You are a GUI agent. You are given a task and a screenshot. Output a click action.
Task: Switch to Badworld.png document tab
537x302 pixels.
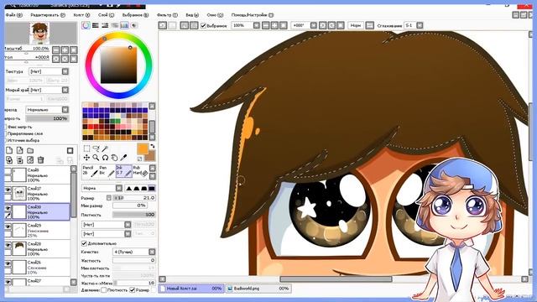pyautogui.click(x=258, y=289)
